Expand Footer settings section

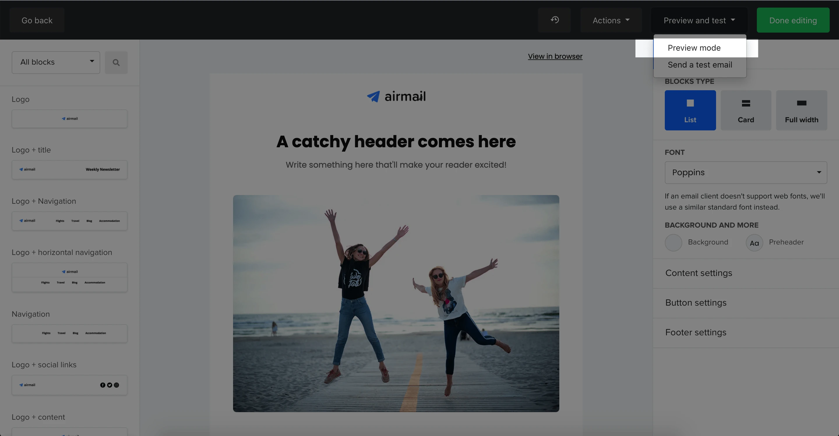pyautogui.click(x=695, y=333)
